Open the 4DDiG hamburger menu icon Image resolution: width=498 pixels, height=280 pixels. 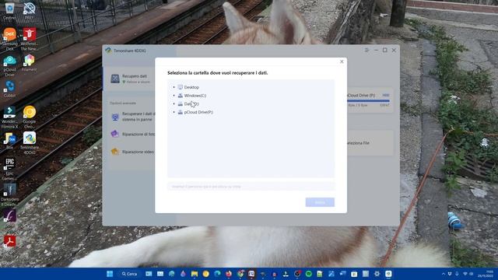(x=366, y=50)
